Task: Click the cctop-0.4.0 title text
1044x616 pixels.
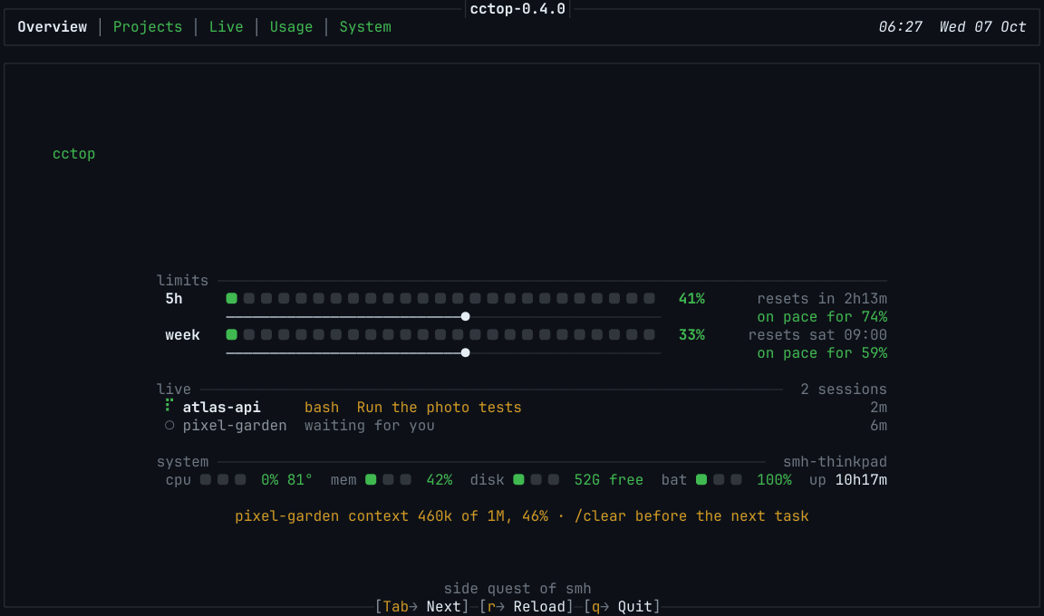Action: coord(517,9)
